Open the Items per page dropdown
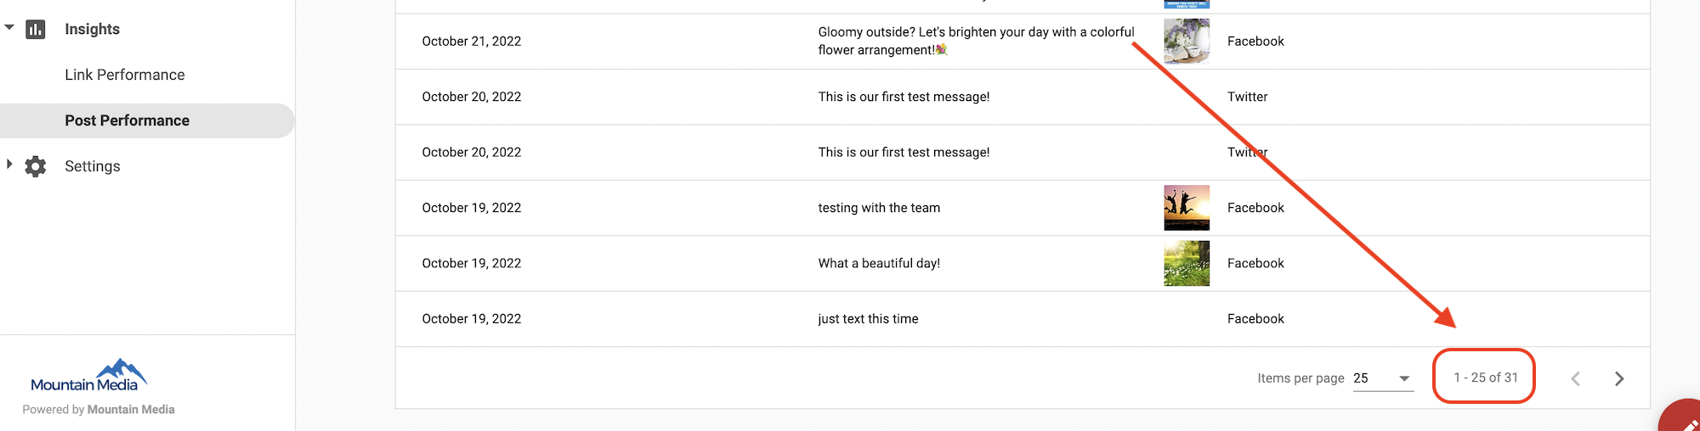Image resolution: width=1700 pixels, height=431 pixels. click(x=1383, y=378)
